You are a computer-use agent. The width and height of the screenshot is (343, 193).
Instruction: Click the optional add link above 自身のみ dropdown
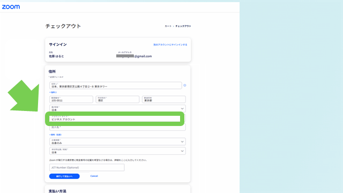coord(56,135)
